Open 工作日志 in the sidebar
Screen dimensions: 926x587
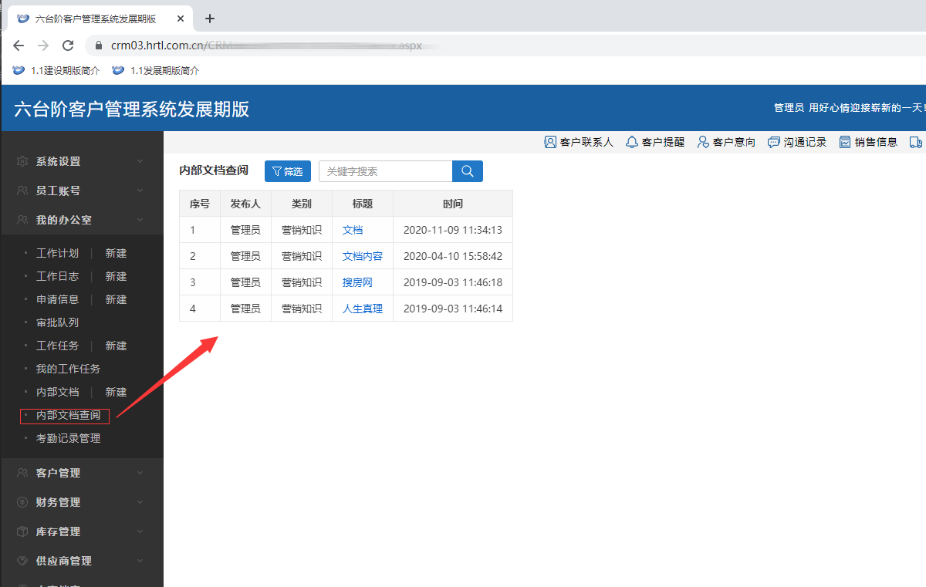pyautogui.click(x=57, y=276)
